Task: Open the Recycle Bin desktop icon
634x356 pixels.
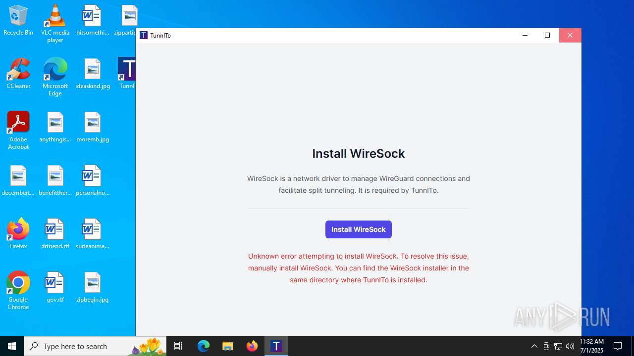Action: tap(18, 21)
